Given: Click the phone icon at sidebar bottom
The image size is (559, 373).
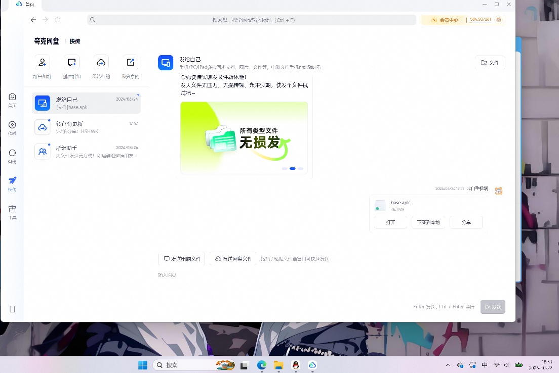Looking at the screenshot, I should click(x=12, y=309).
